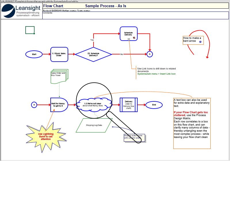Select the empty green-bordered cell
The image size is (230, 214).
pos(30,30)
